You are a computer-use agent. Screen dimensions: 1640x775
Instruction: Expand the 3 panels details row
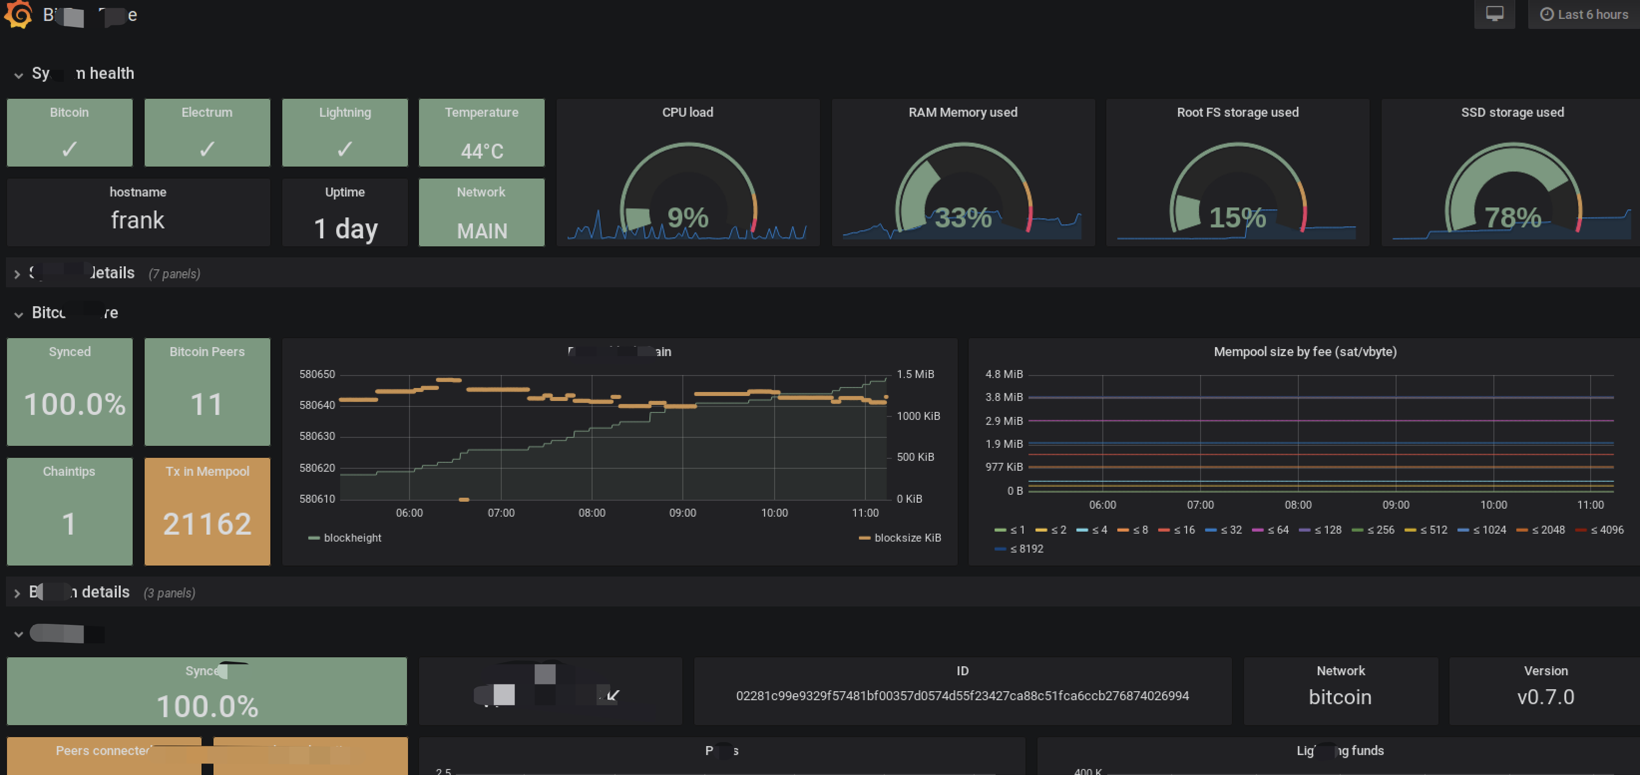point(17,593)
